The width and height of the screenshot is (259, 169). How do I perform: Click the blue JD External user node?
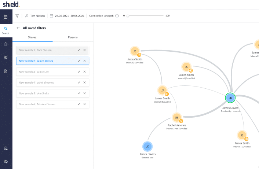[147, 146]
